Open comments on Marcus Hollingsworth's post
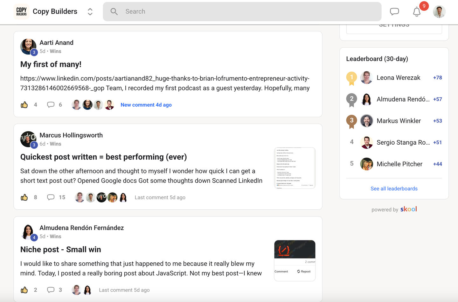Screen dimensions: 458x302 (51, 197)
